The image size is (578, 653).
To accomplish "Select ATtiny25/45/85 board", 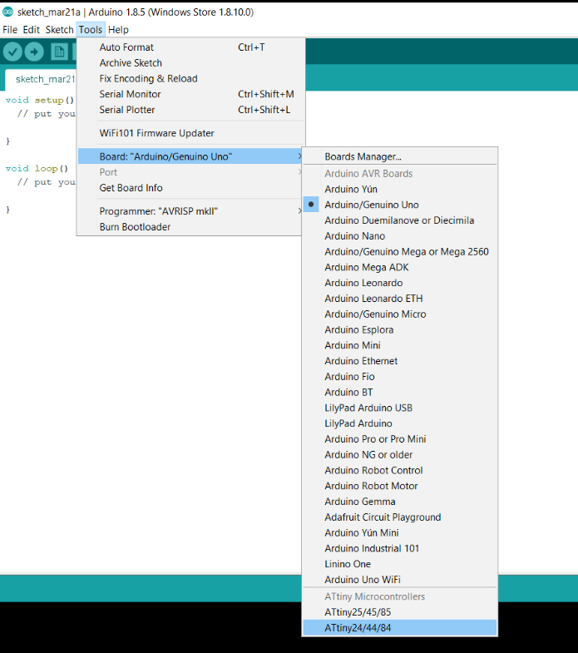I will pyautogui.click(x=400, y=612).
